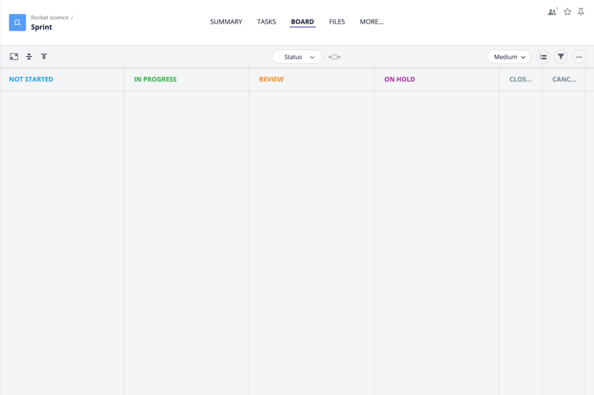Select the green IN PROGRESS column header
This screenshot has width=594, height=395.
pos(155,79)
